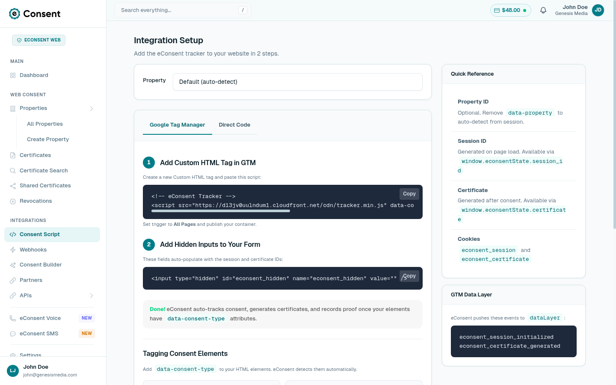Click the shield icon in ECONSENT WEB badge
The width and height of the screenshot is (616, 385).
coord(19,40)
